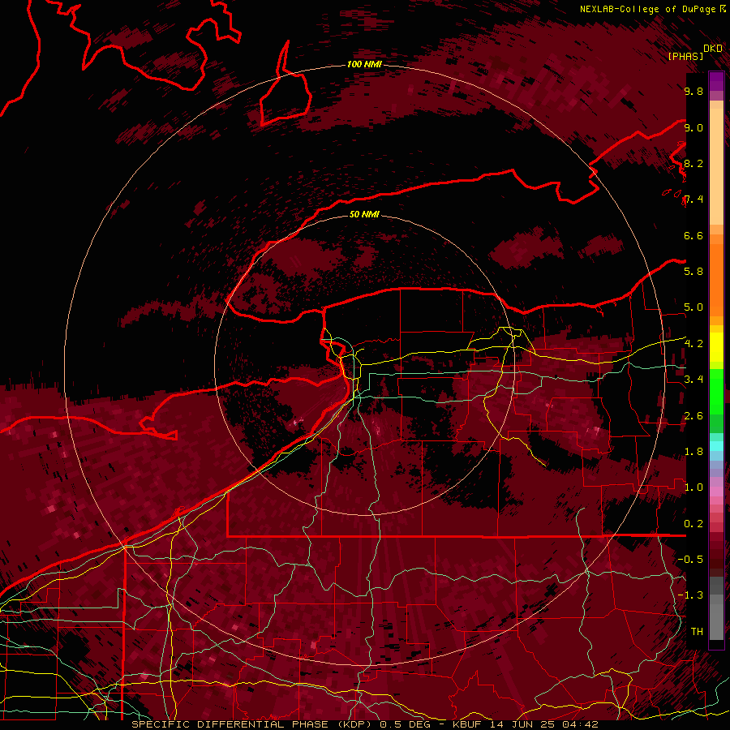Click the 50 NMI range ring label

pos(364,214)
